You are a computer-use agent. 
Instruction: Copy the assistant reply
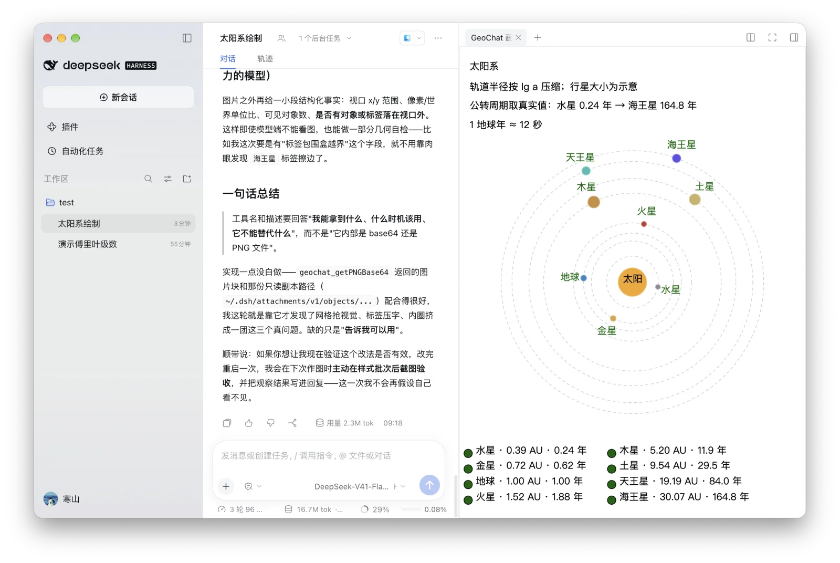point(227,423)
